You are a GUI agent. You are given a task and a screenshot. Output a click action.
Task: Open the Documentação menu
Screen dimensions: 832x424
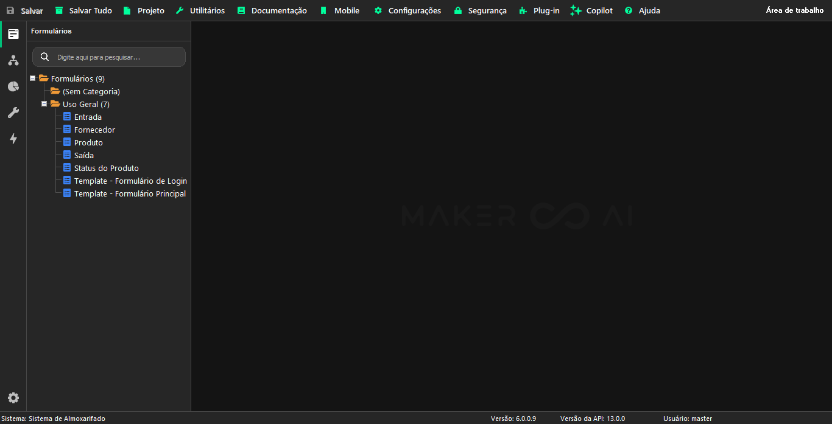click(272, 10)
